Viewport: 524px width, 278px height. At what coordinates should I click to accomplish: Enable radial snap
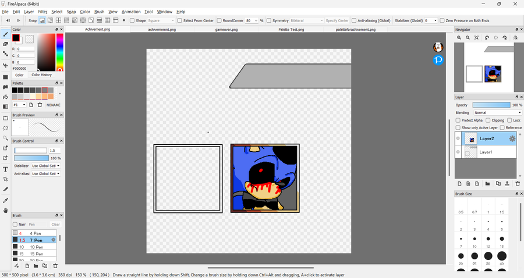click(x=75, y=20)
